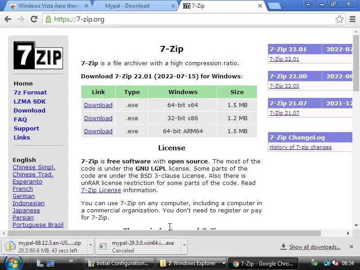Switch language to Portuguese Brazil
The width and height of the screenshot is (360, 270).
[x=38, y=225]
